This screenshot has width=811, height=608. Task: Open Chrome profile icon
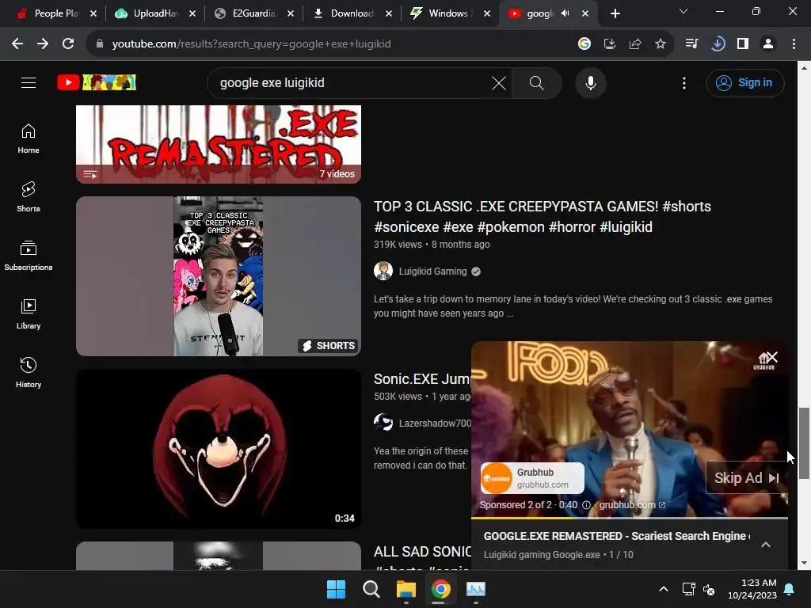[768, 44]
